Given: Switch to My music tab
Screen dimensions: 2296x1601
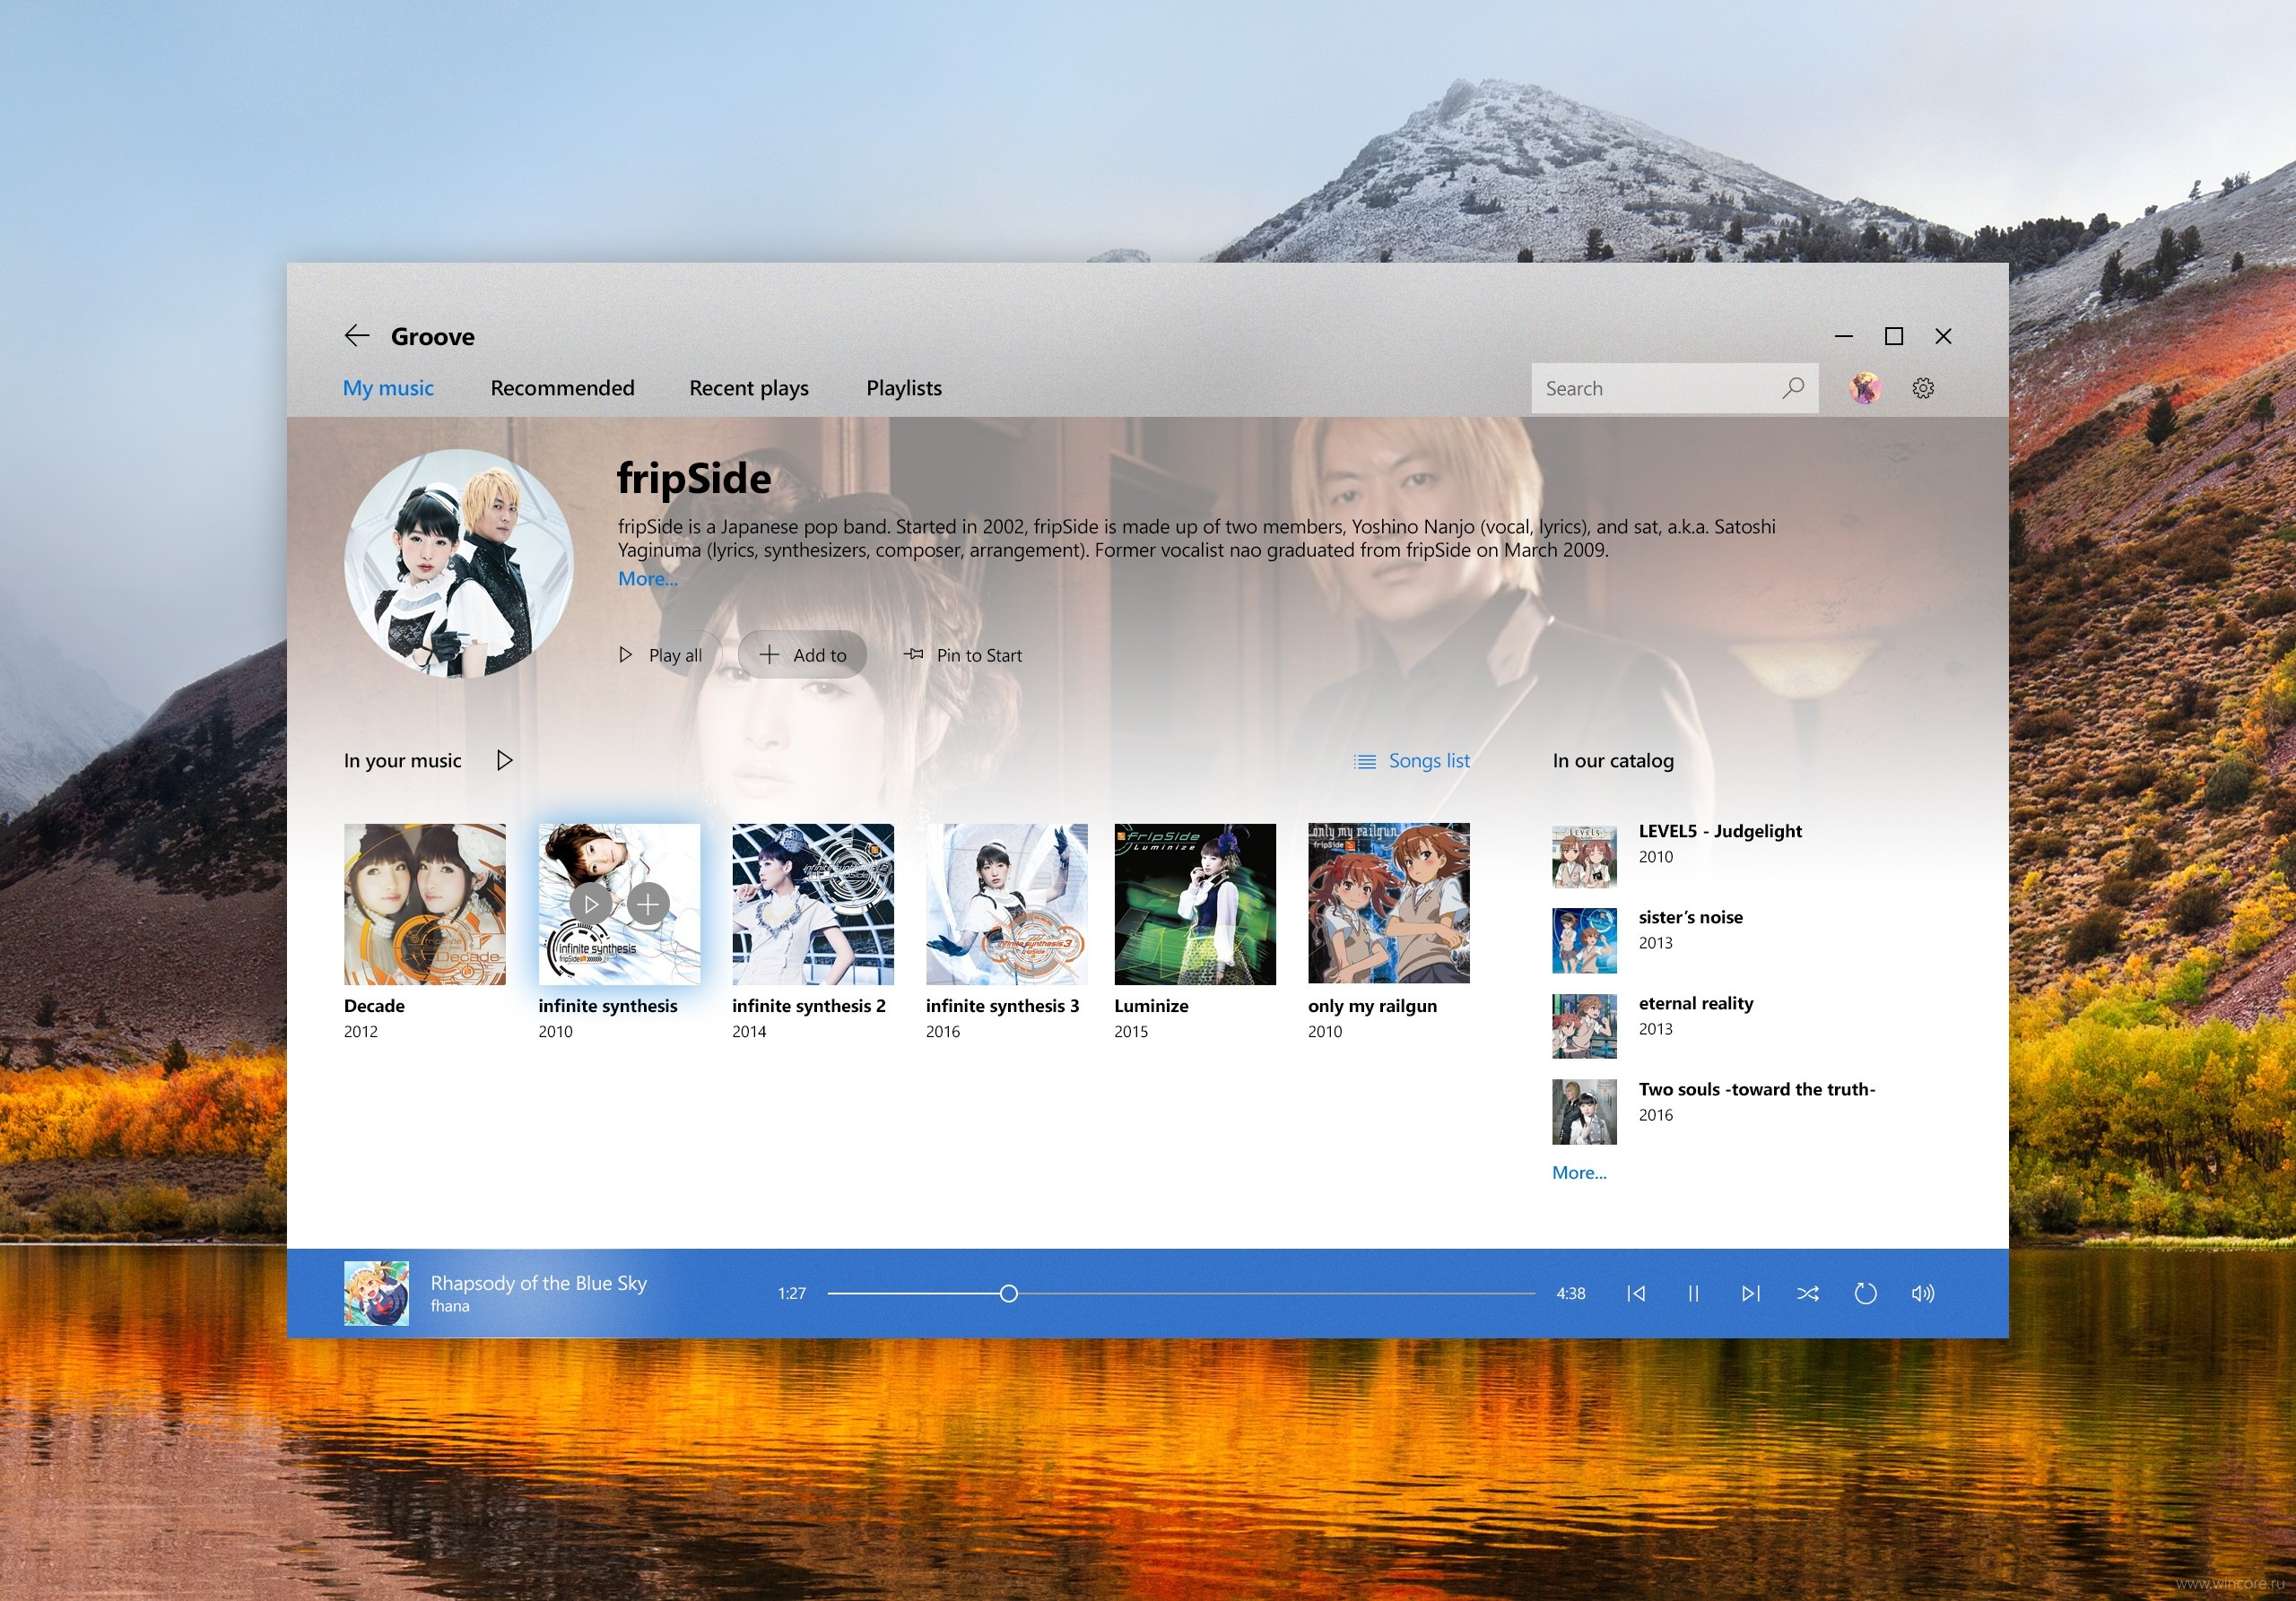Looking at the screenshot, I should click(388, 388).
